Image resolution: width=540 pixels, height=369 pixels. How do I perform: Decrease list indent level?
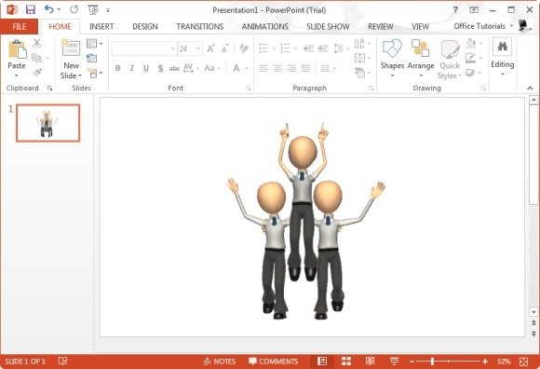308,48
